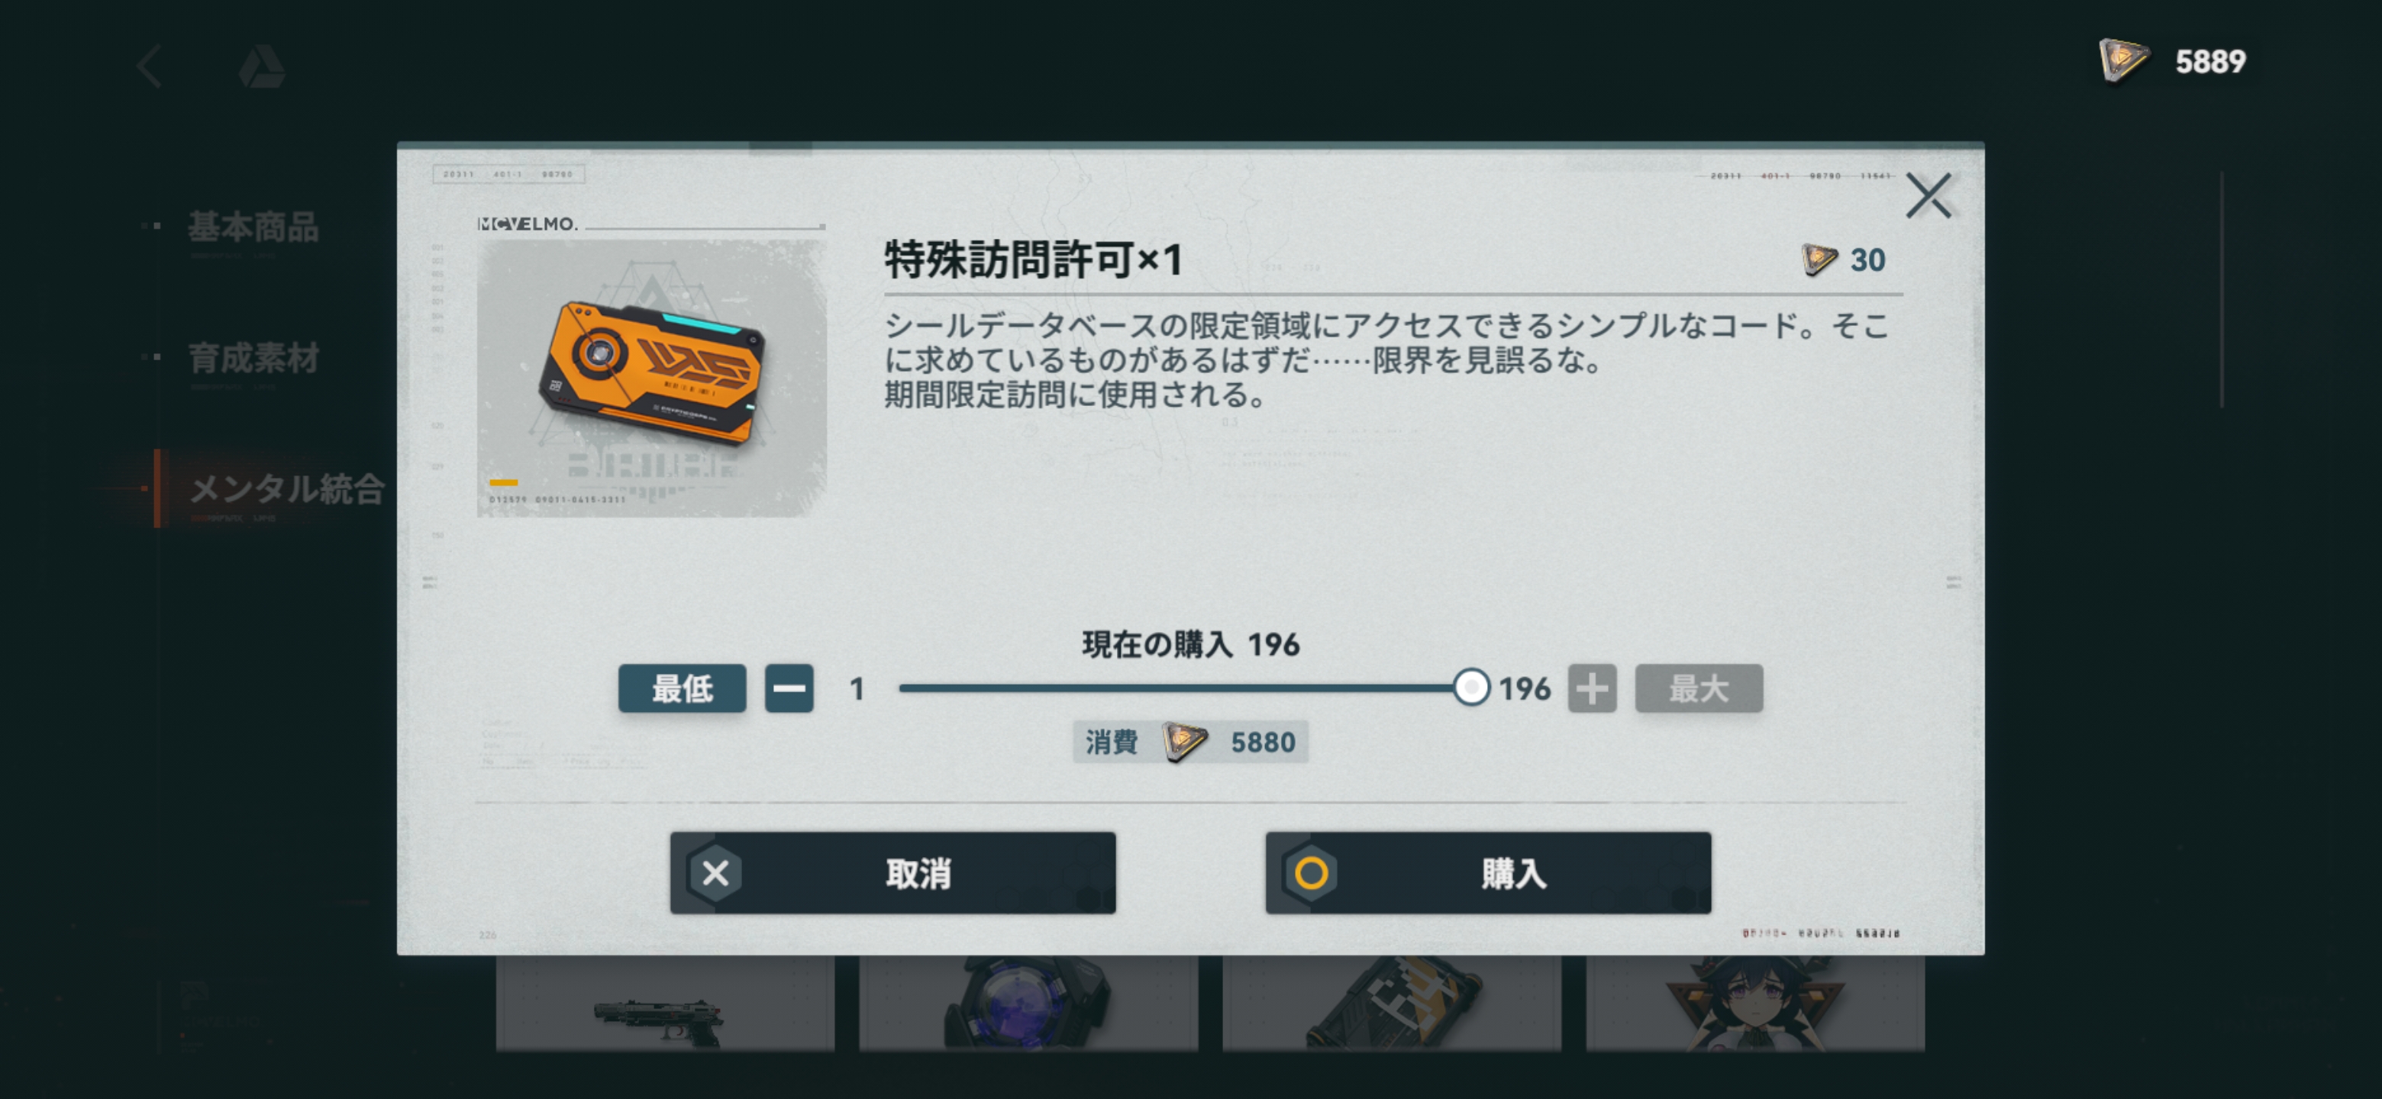Screen dimensions: 2382x1099
Task: Select the character portrait thumbnail
Action: (x=1755, y=1004)
